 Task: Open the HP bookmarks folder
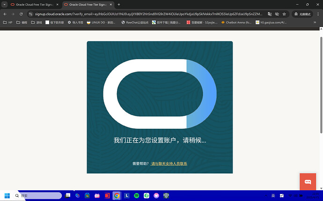coord(7,22)
